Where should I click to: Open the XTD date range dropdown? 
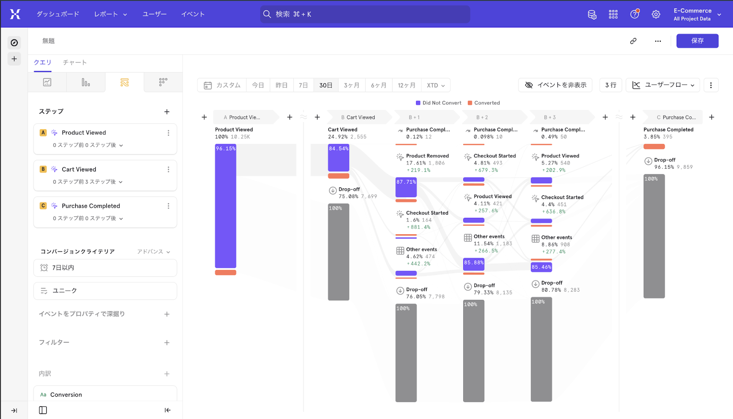click(436, 85)
